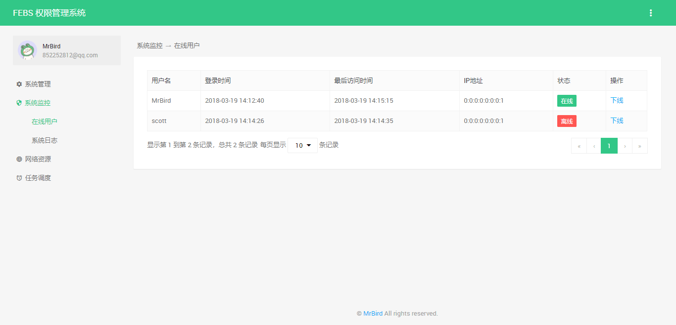Click the MrBird link in footer
Screen dimensions: 676x325
373,313
